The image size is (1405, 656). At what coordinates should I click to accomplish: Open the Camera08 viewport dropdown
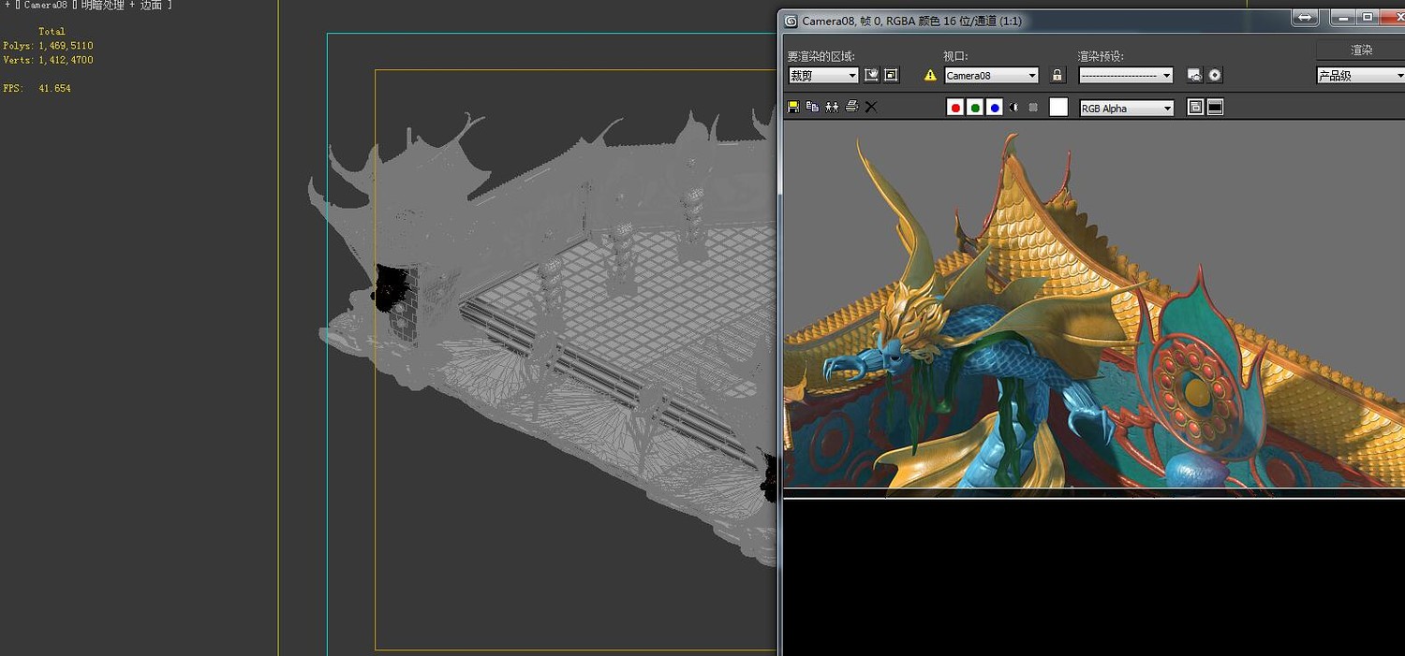991,76
